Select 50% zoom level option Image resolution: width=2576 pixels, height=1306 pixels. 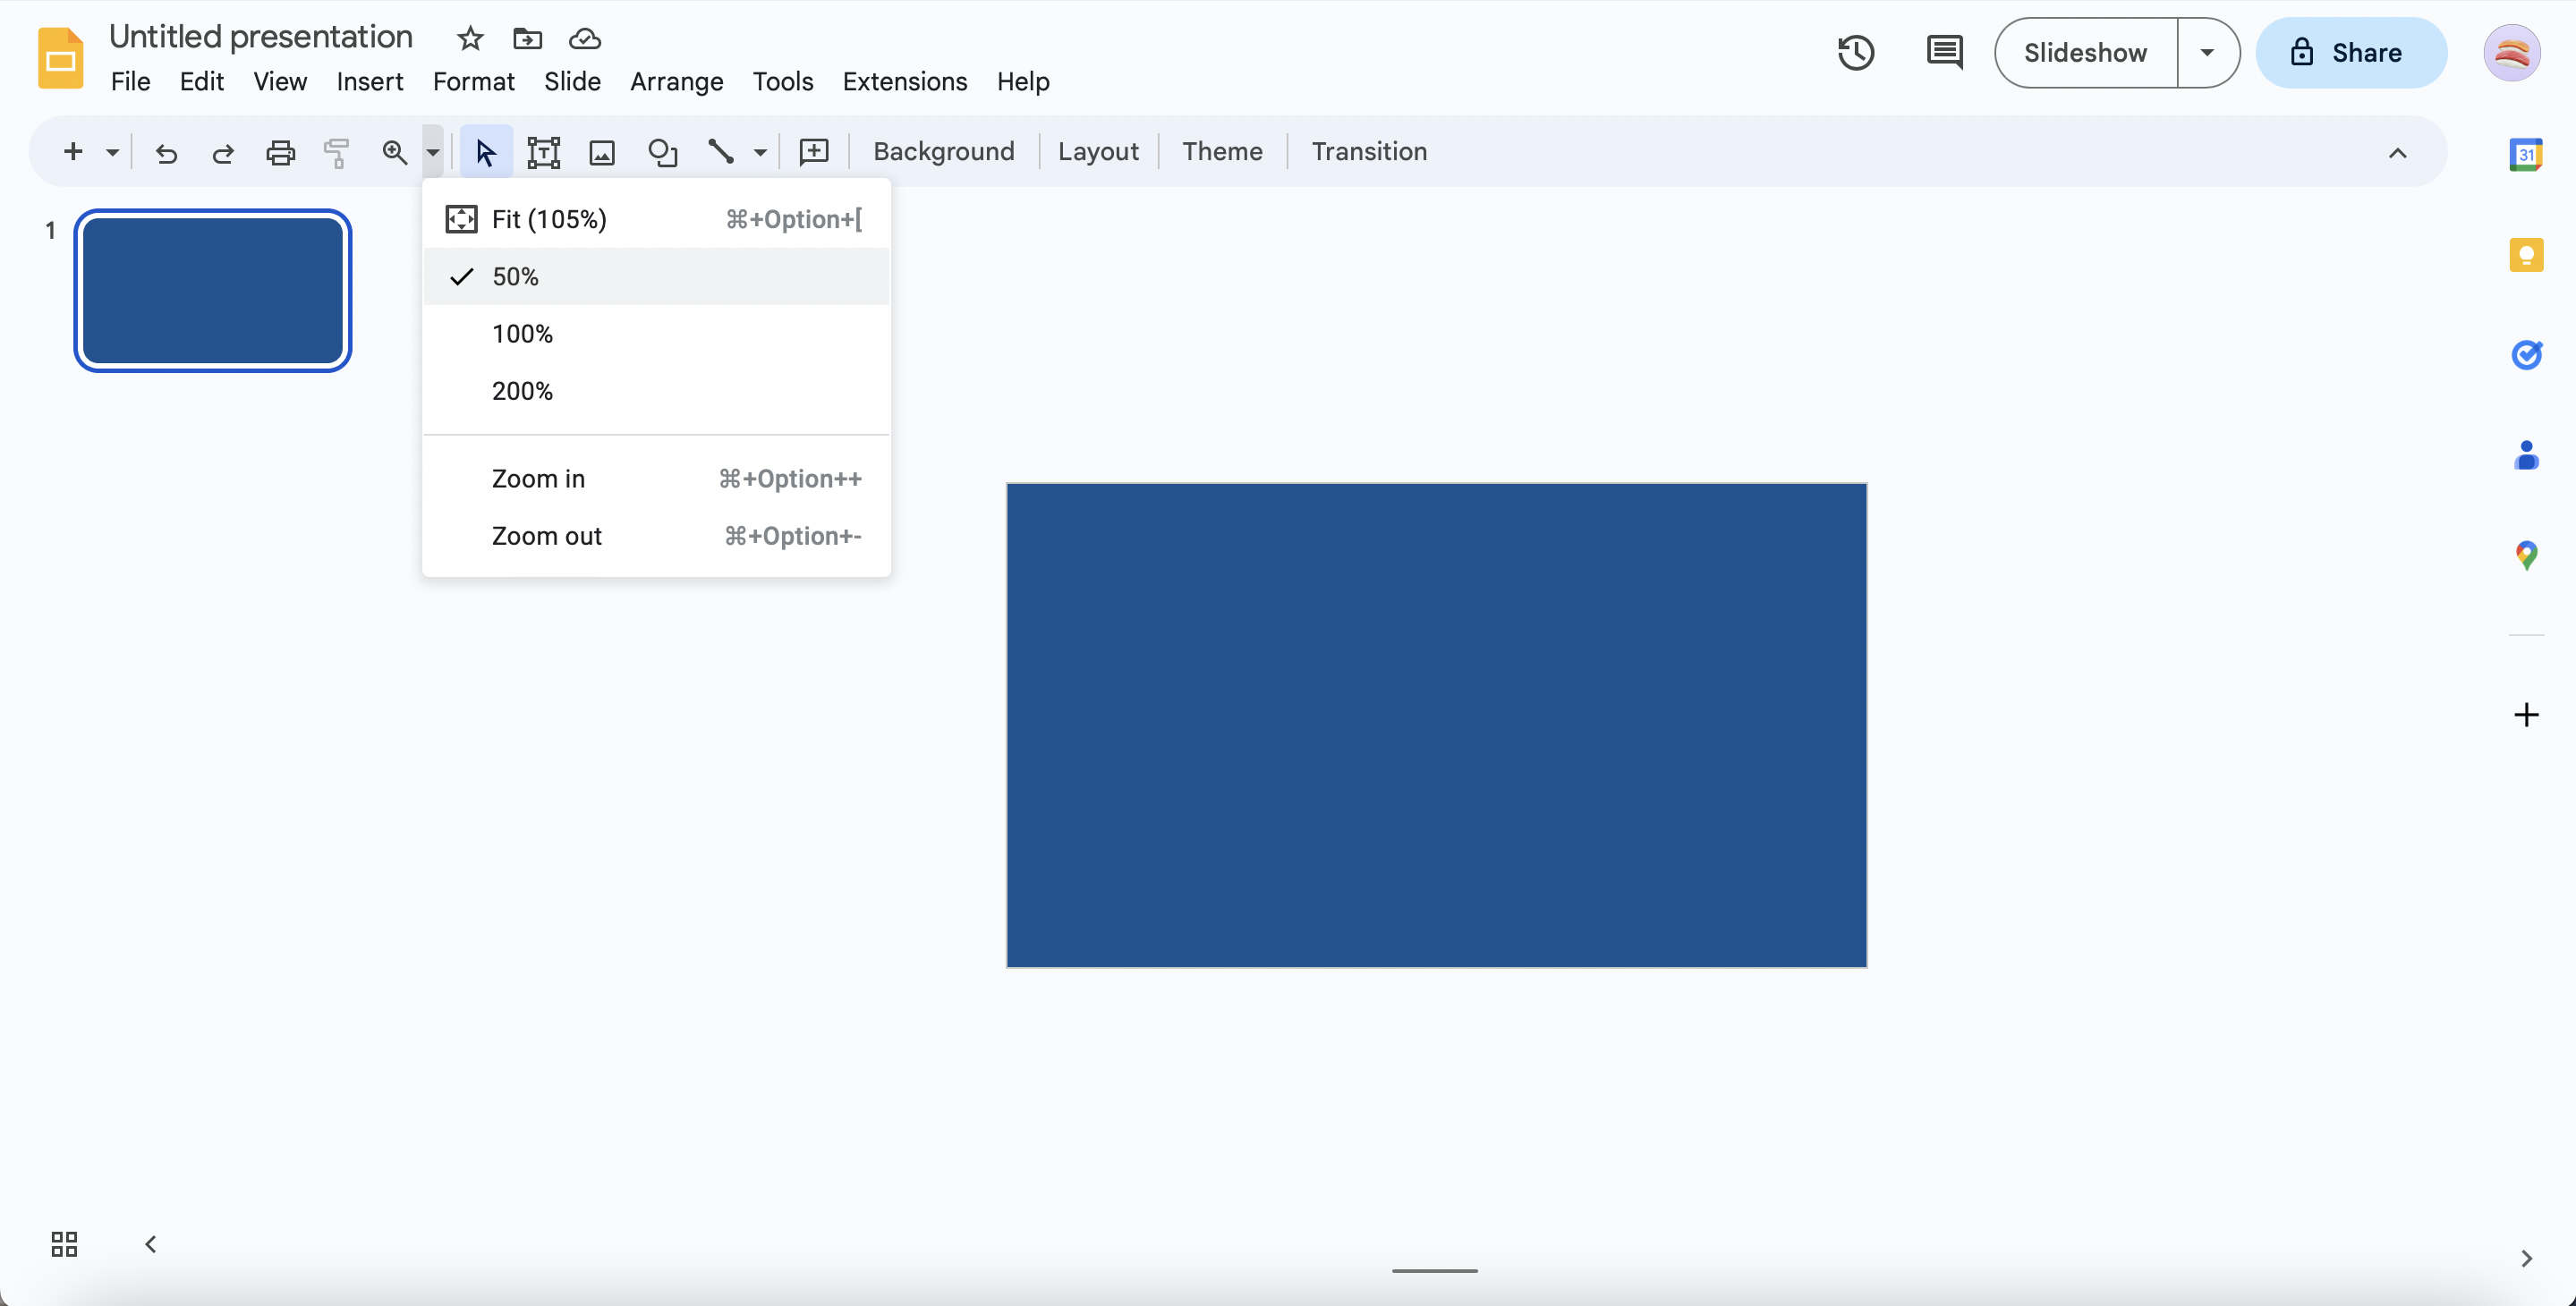(514, 276)
